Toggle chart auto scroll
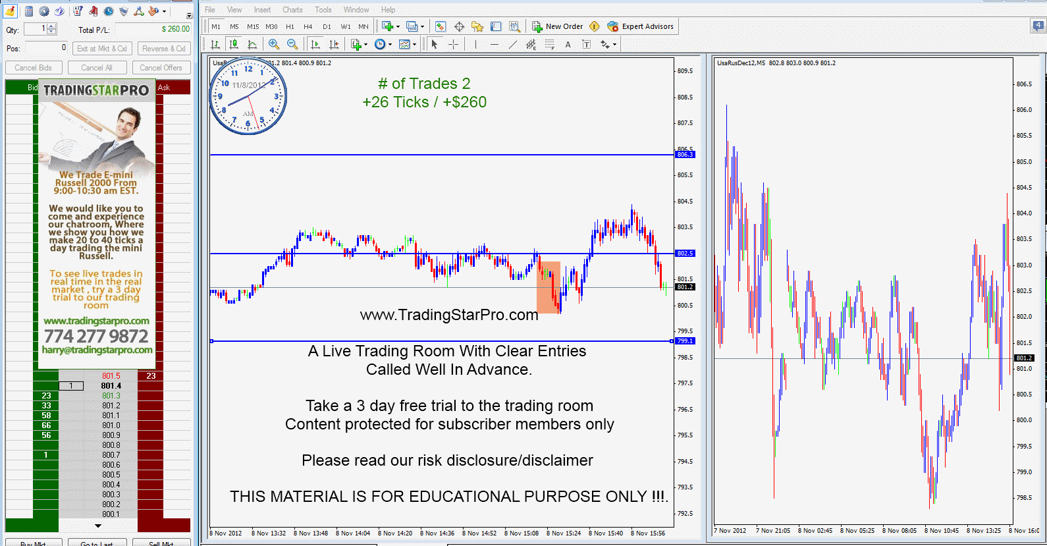This screenshot has width=1047, height=546. click(315, 44)
